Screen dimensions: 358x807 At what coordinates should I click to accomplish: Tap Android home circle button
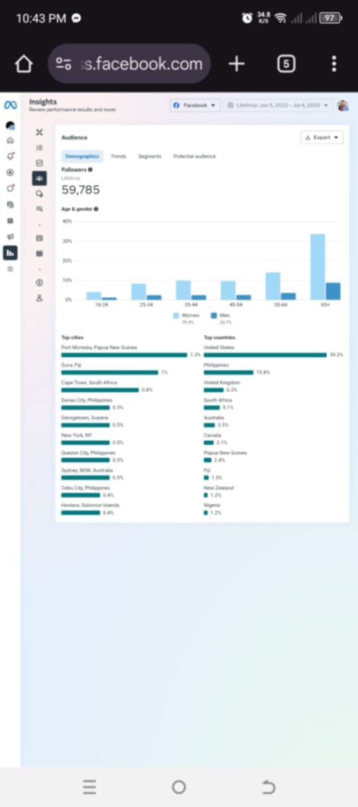(179, 787)
